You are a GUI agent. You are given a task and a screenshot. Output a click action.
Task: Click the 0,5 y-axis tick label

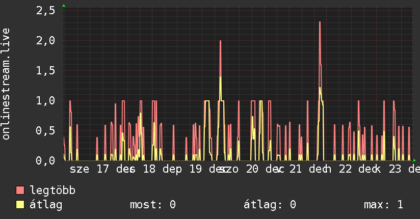[46, 131]
